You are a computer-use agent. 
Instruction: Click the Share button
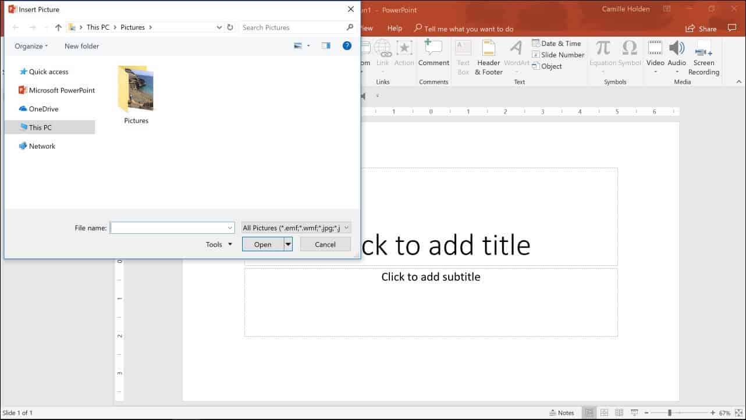pos(701,29)
